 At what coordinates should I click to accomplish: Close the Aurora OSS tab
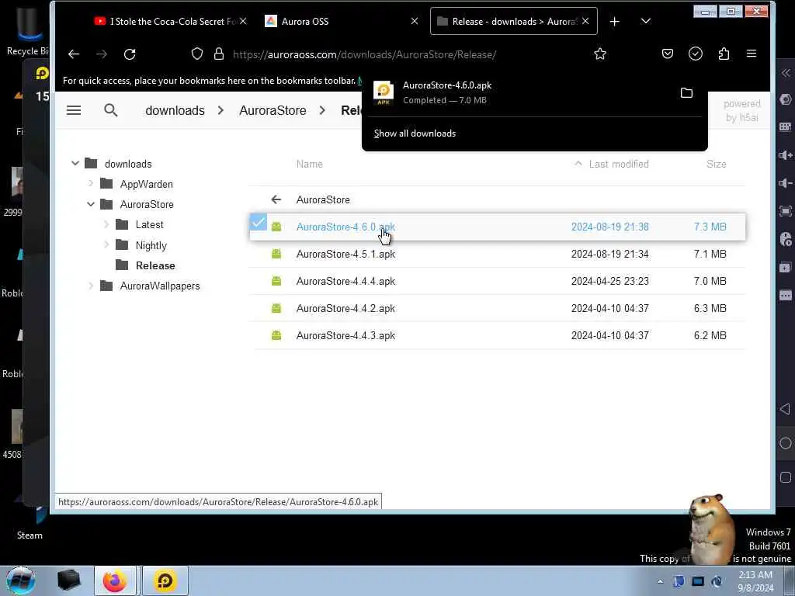click(415, 21)
